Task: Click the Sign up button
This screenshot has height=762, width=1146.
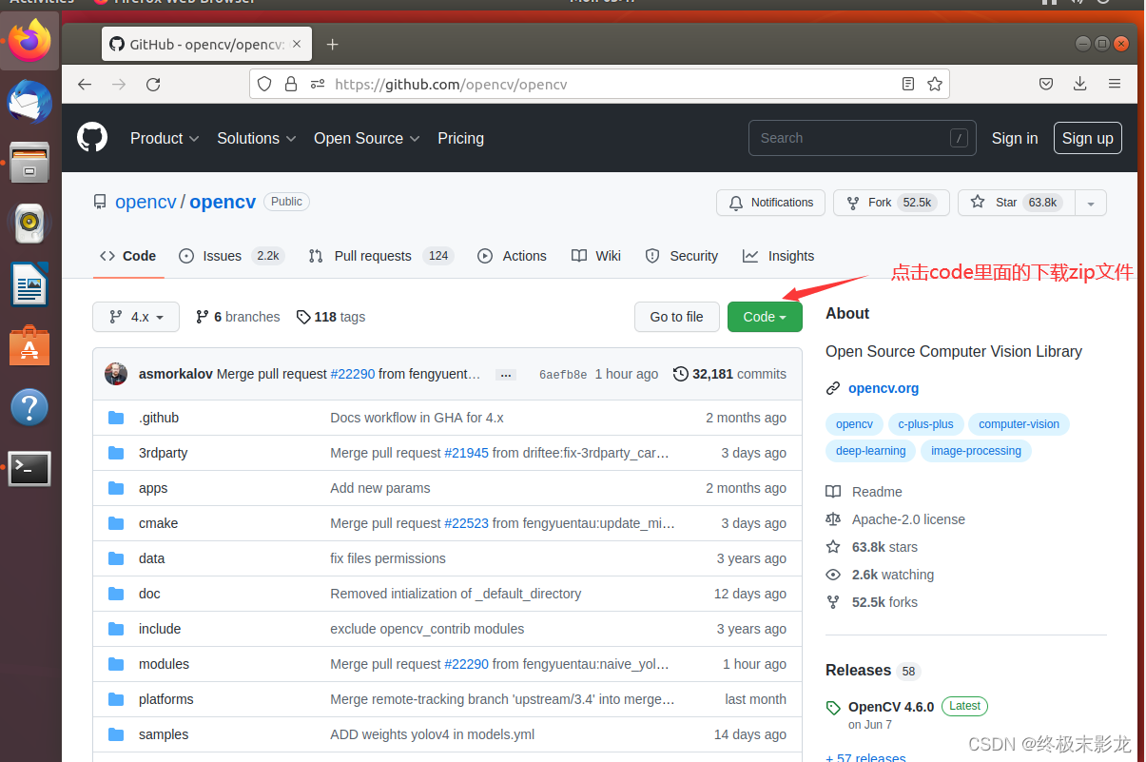Action: 1088,138
